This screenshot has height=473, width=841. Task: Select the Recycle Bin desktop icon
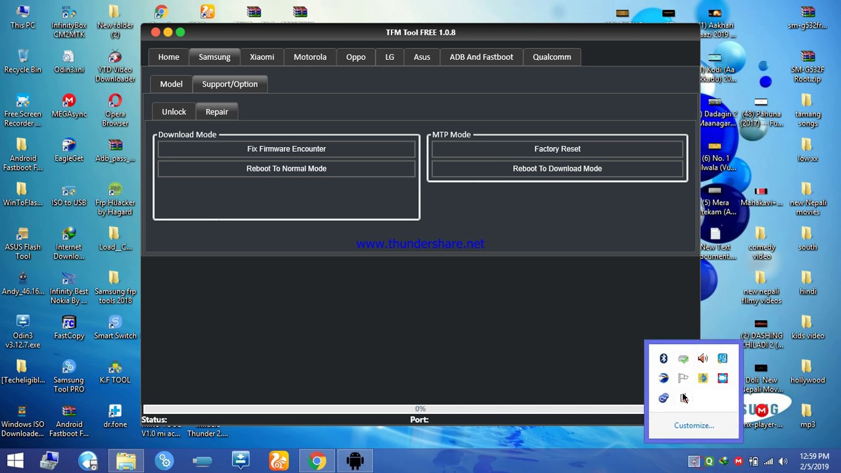(x=22, y=61)
